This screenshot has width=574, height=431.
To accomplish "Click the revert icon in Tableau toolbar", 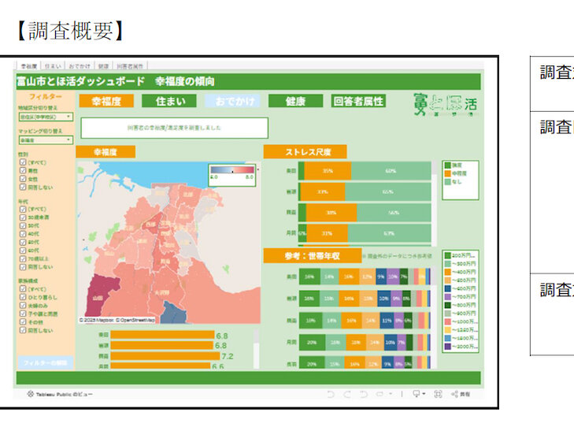I will (x=363, y=393).
